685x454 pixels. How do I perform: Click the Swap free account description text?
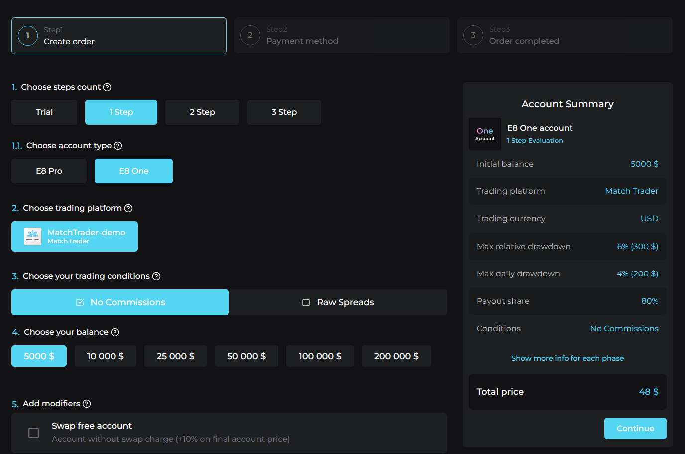[x=171, y=439]
